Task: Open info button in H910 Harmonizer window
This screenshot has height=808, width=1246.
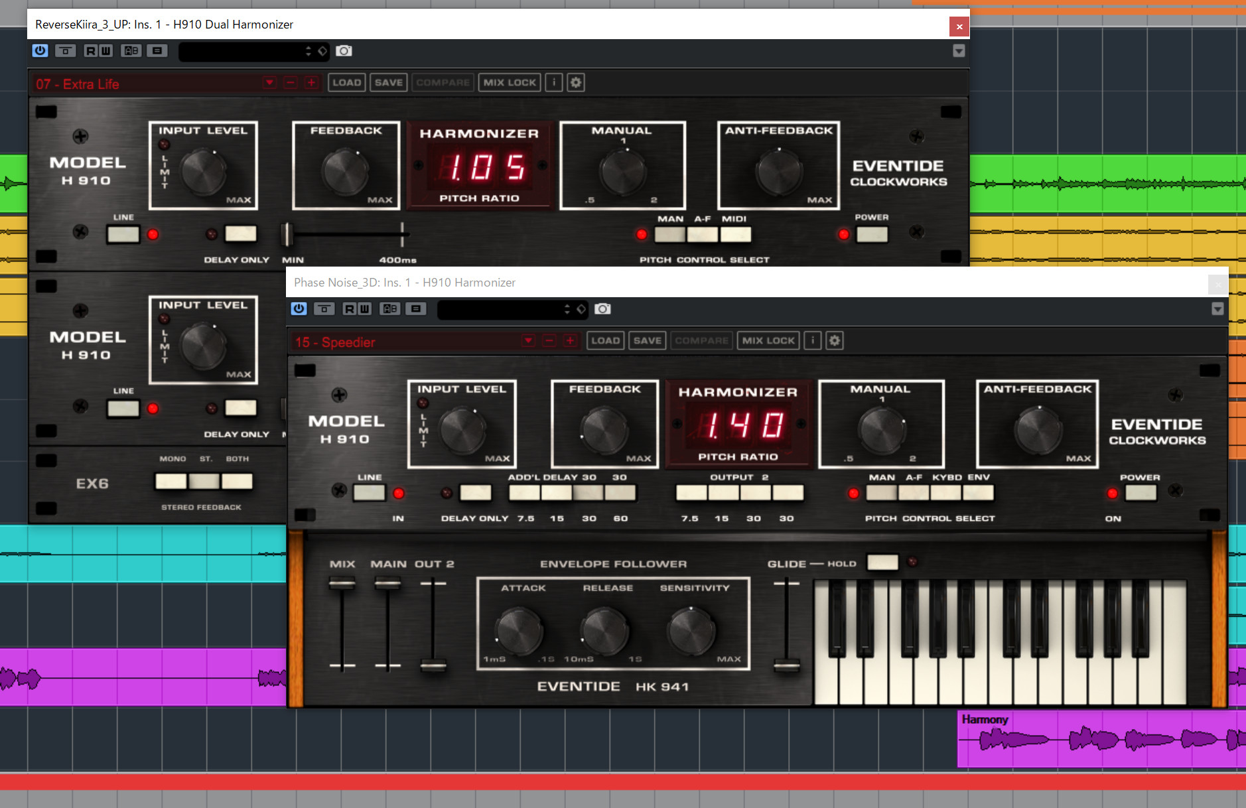Action: 813,341
